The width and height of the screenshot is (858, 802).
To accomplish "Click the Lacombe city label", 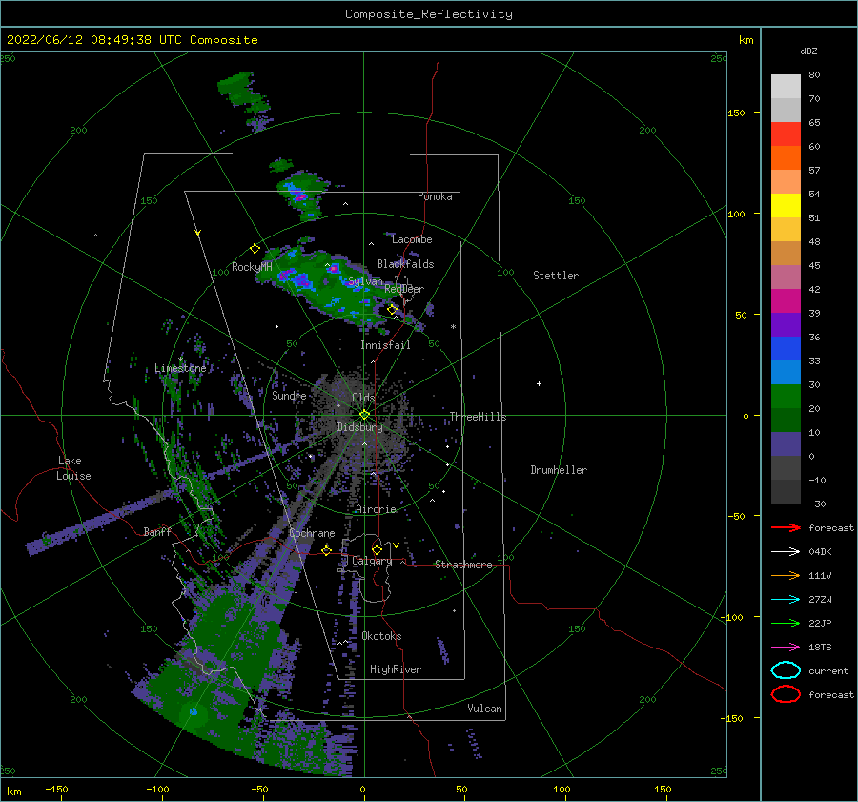I will pos(412,239).
